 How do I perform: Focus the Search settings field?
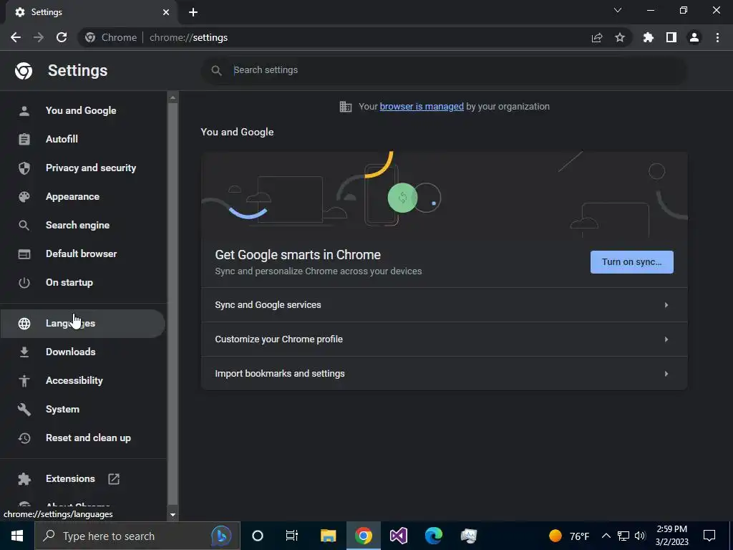(x=444, y=70)
